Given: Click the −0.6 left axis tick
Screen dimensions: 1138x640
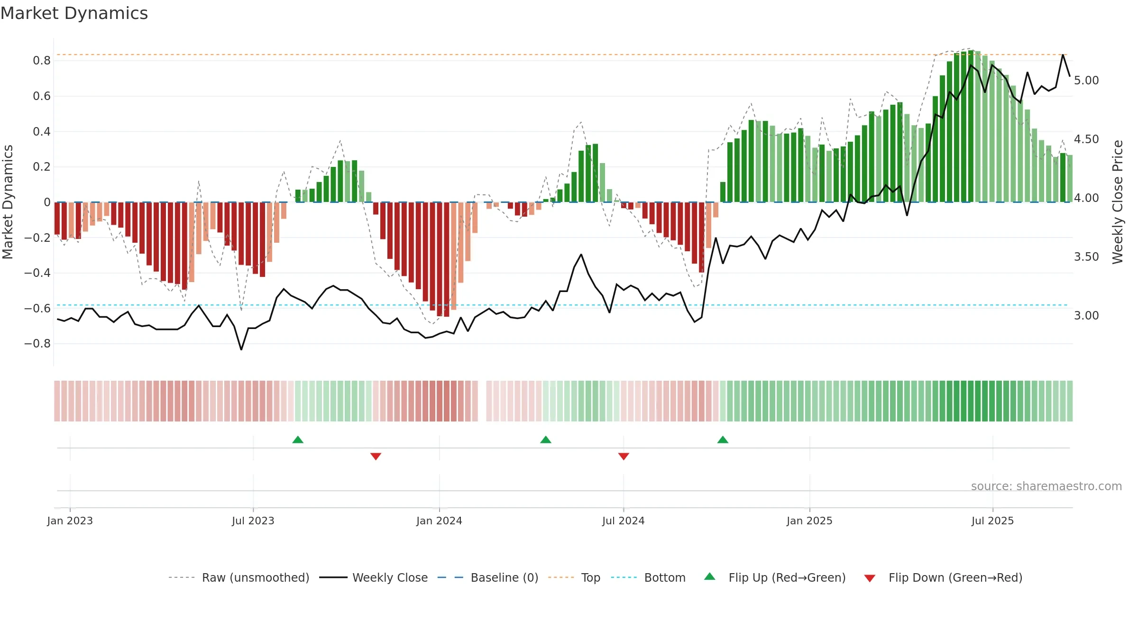Looking at the screenshot, I should [37, 309].
